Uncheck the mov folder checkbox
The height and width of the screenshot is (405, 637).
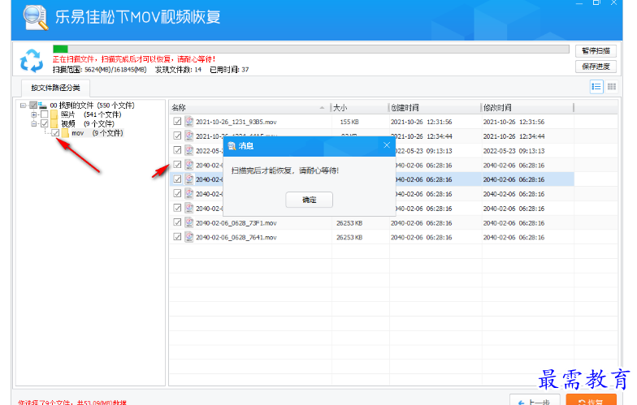tap(54, 133)
